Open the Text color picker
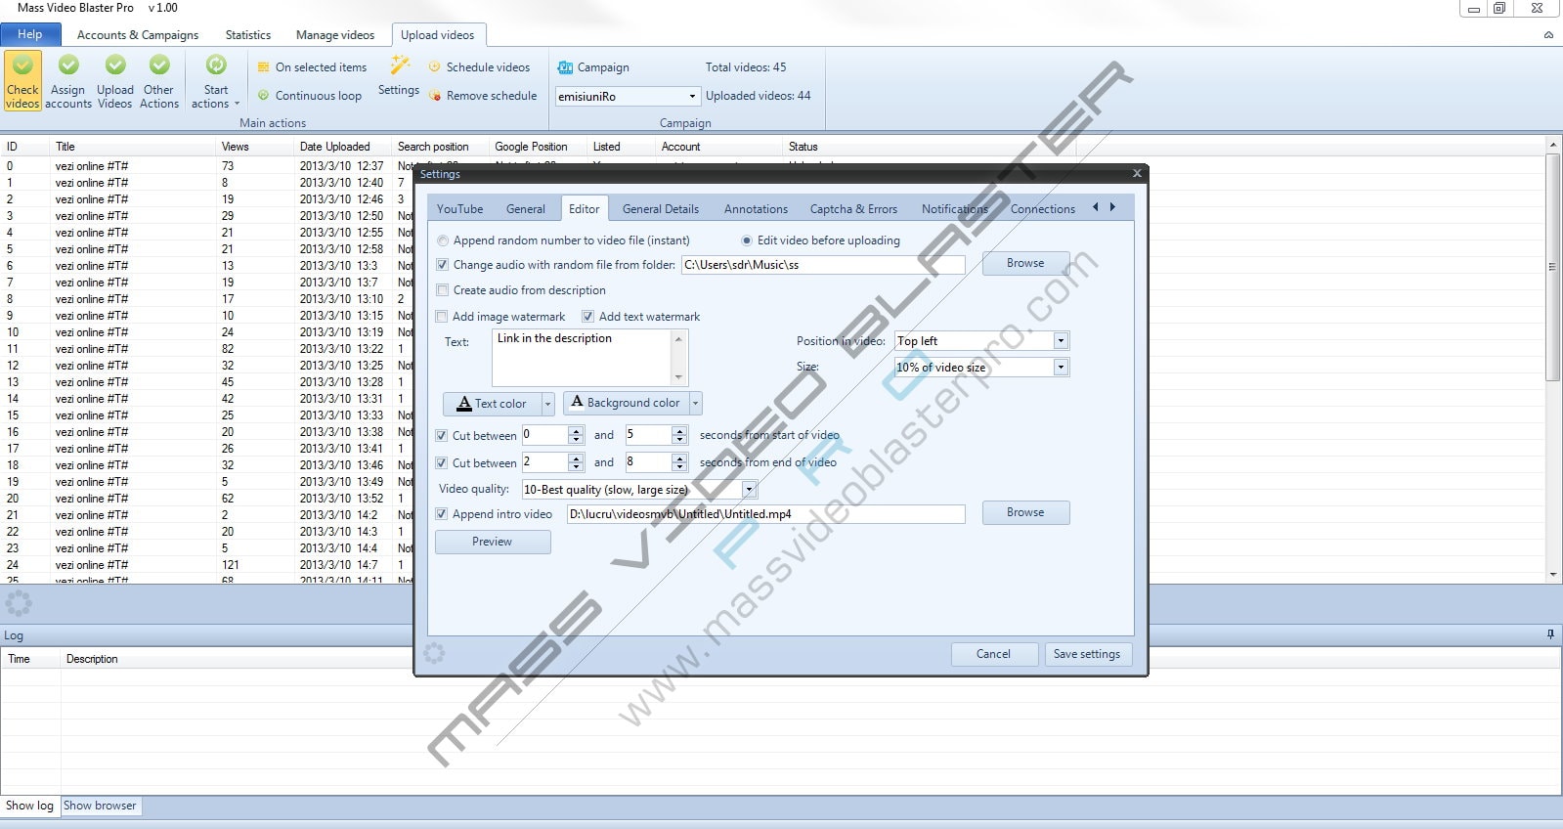Viewport: 1563px width, 829px height. click(x=492, y=404)
